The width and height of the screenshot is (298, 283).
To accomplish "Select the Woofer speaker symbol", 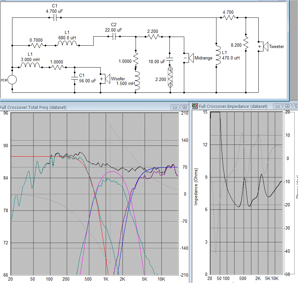I will point(105,79).
